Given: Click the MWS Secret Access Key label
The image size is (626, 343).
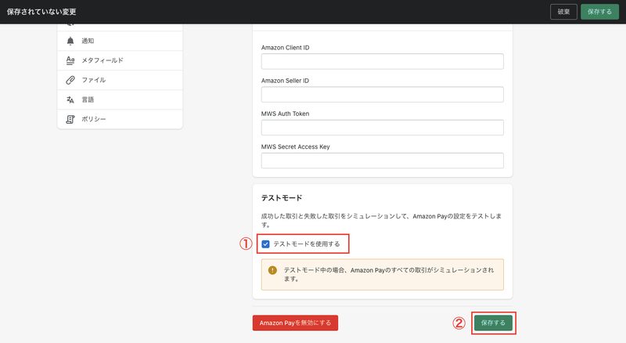Looking at the screenshot, I should click(296, 146).
